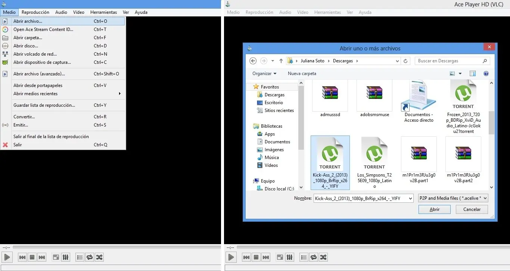510x271 pixels.
Task: Toggle loop mode in the player with open Medio menu
Action: coord(89,257)
